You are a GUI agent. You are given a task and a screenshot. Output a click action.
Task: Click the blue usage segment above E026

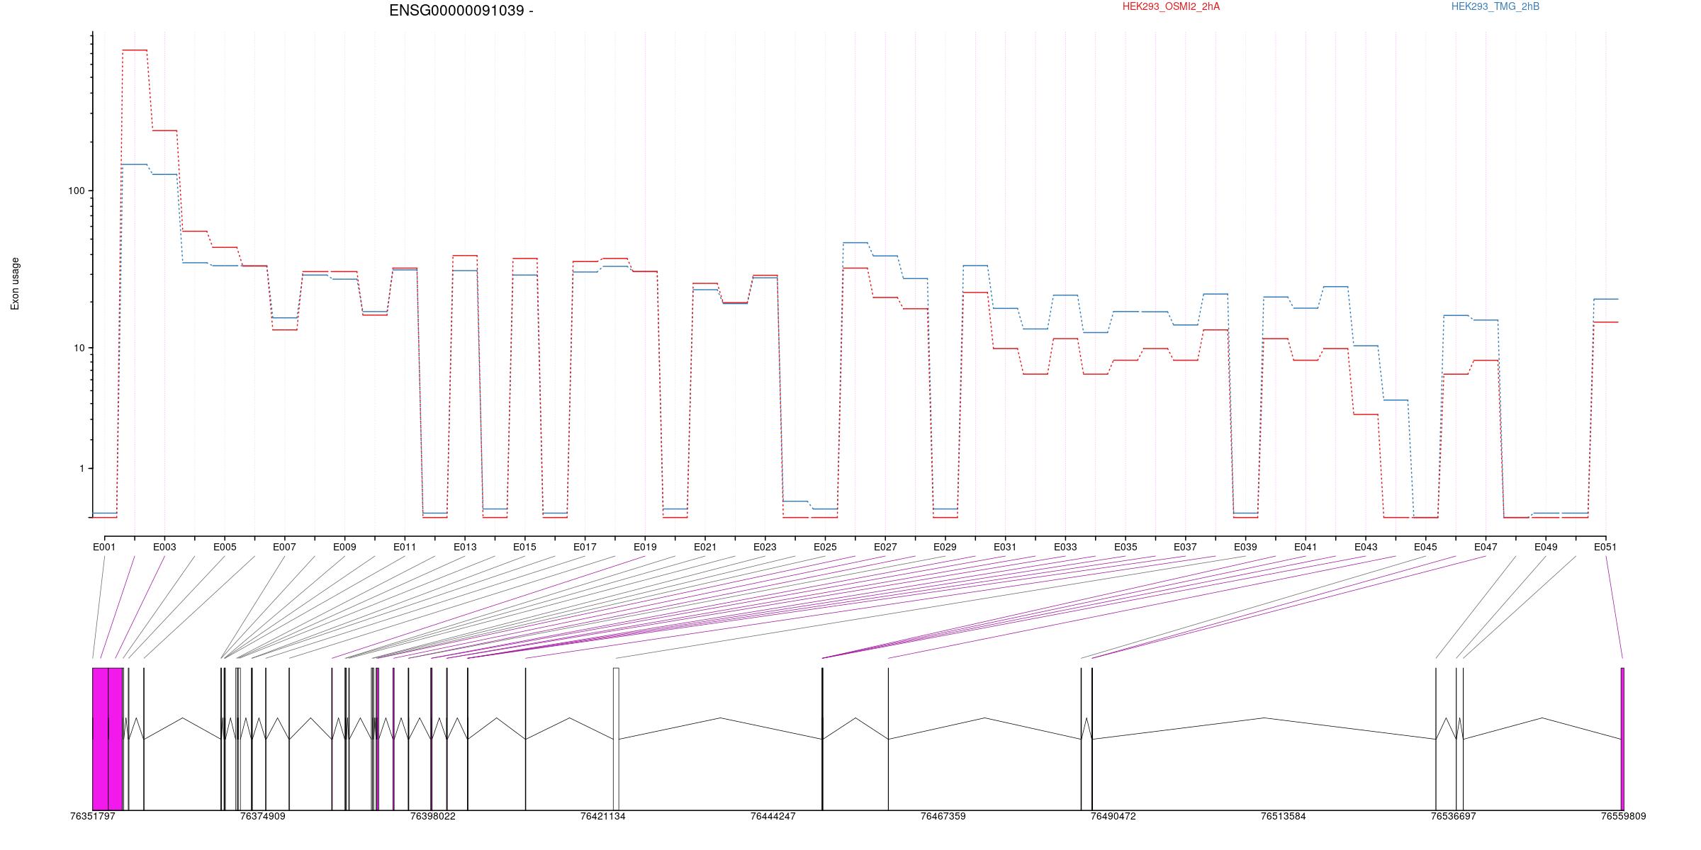click(x=855, y=243)
